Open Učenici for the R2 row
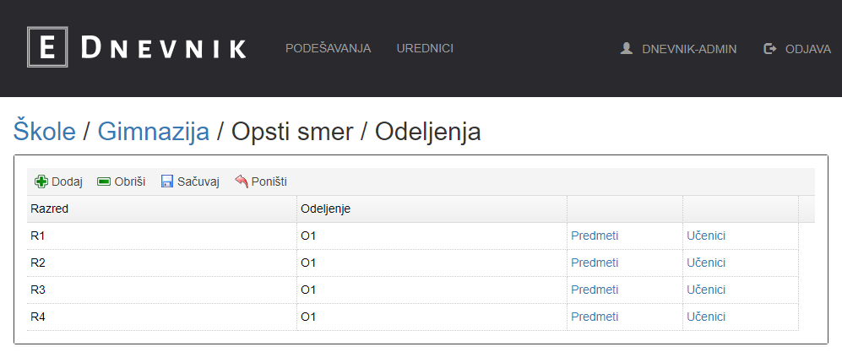The width and height of the screenshot is (842, 363). [x=706, y=263]
